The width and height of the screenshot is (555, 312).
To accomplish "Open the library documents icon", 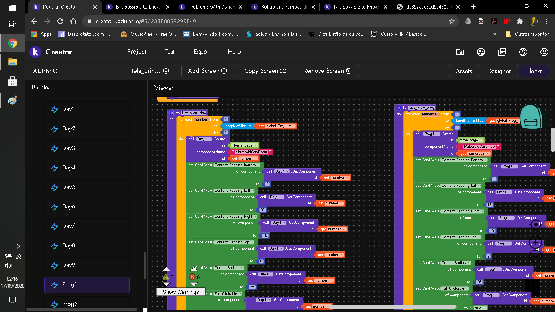I will click(502, 52).
